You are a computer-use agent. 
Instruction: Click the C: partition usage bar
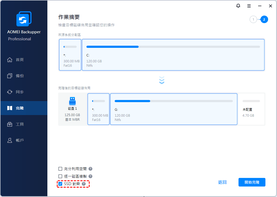(x=173, y=47)
